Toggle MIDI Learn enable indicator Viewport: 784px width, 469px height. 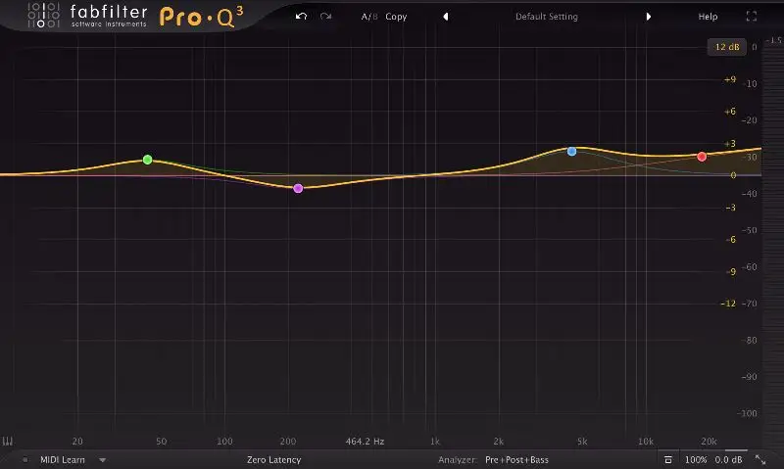[25, 459]
